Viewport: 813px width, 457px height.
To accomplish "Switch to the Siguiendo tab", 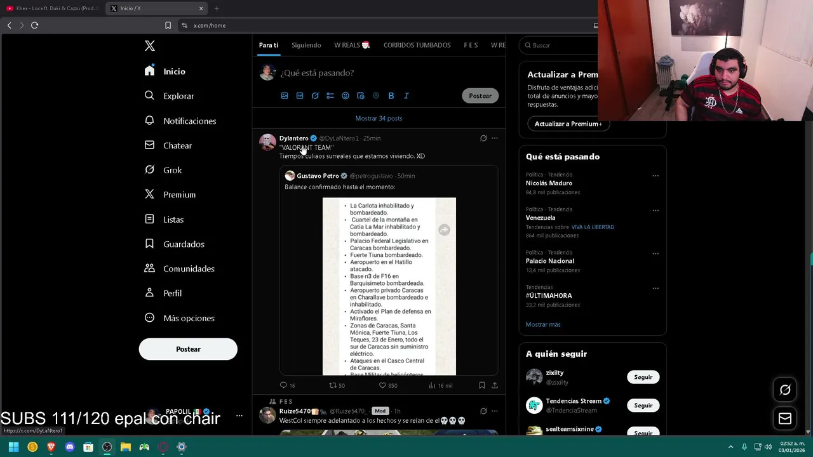I will tap(306, 45).
